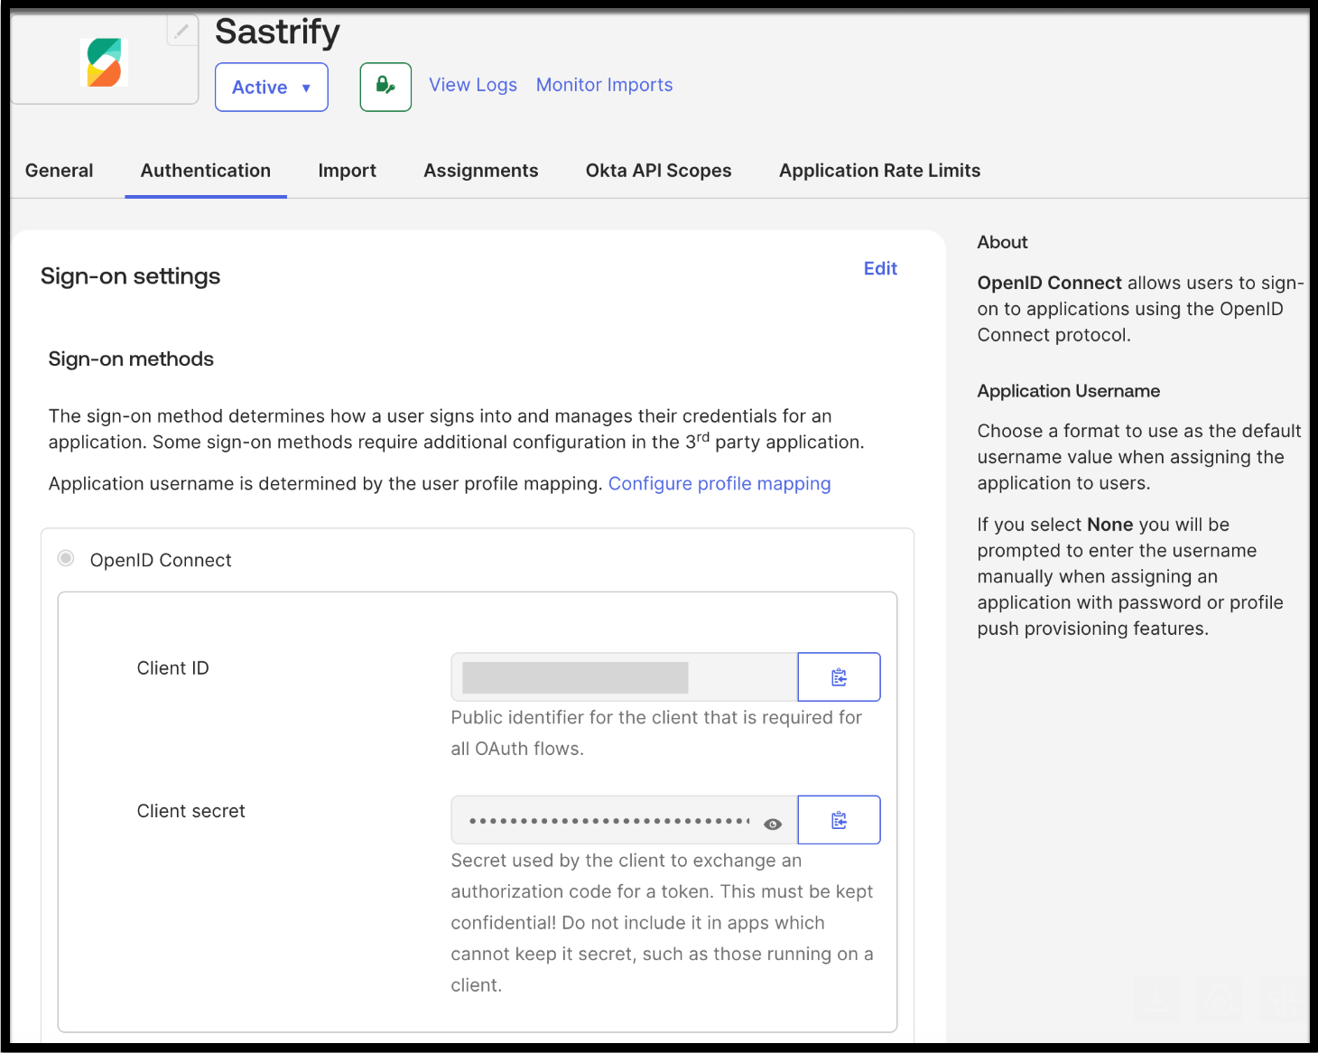1318x1053 pixels.
Task: Copy the Client secret to clipboard
Action: pyautogui.click(x=840, y=820)
